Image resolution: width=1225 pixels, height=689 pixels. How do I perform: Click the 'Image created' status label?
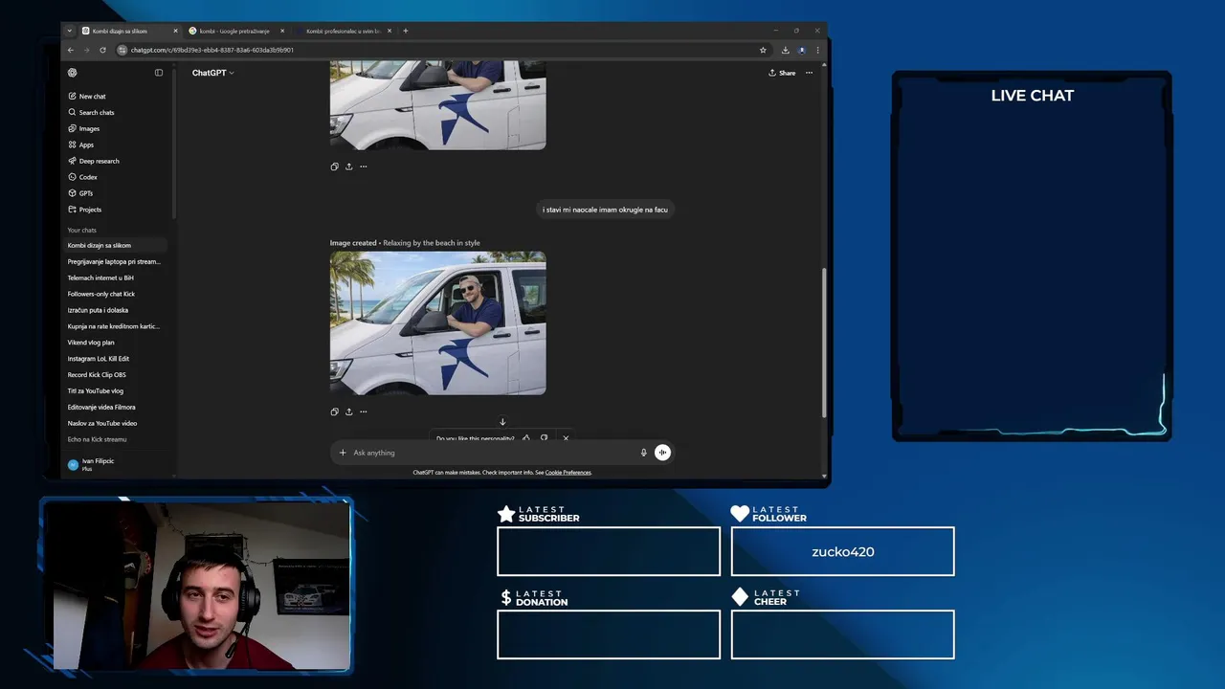coord(353,243)
